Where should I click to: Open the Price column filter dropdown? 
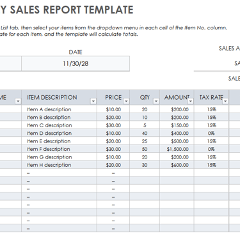[126, 101]
